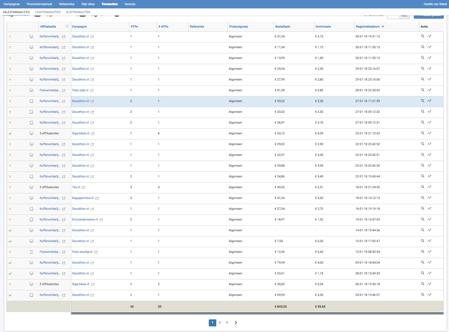Click the '5 Affiliatesites' cell

pyautogui.click(x=49, y=133)
